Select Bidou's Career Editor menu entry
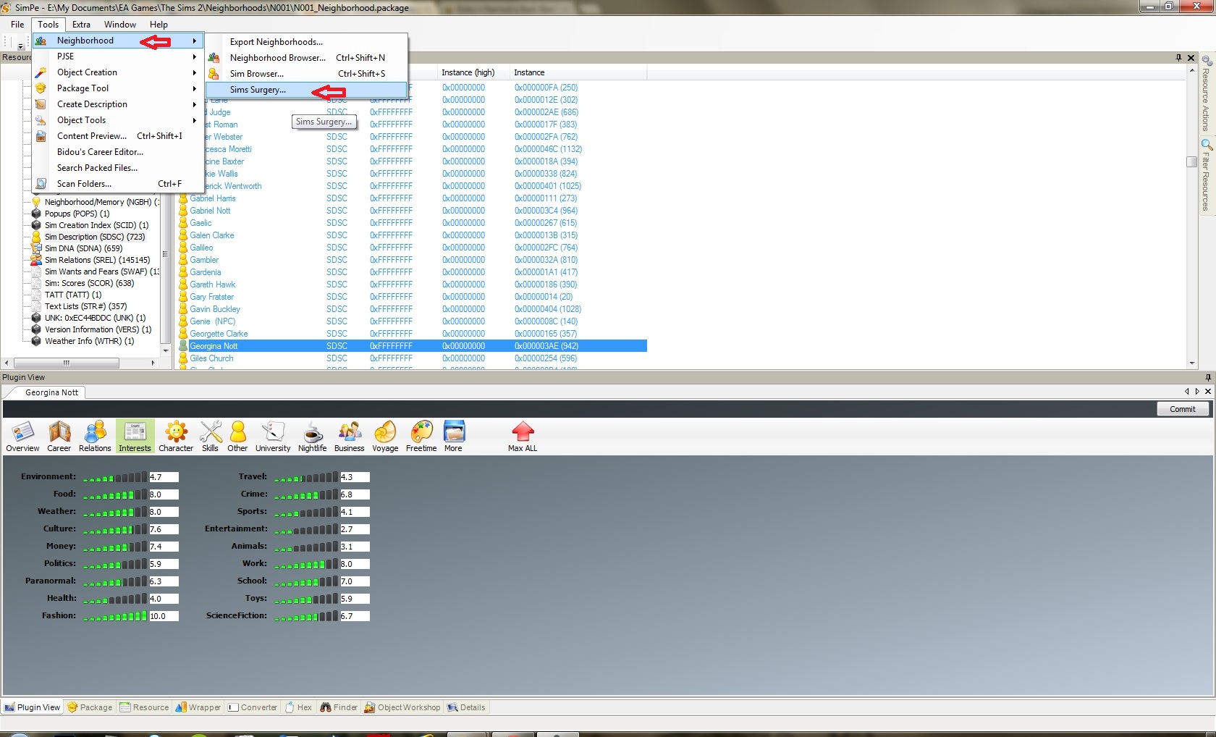Image resolution: width=1216 pixels, height=737 pixels. [117, 152]
